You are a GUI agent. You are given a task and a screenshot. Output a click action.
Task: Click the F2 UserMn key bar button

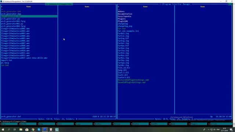tap(28, 124)
